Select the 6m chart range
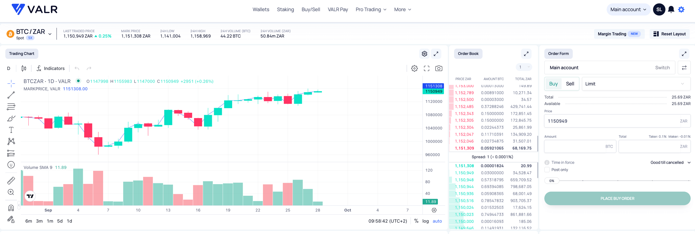The image size is (695, 234). point(29,221)
